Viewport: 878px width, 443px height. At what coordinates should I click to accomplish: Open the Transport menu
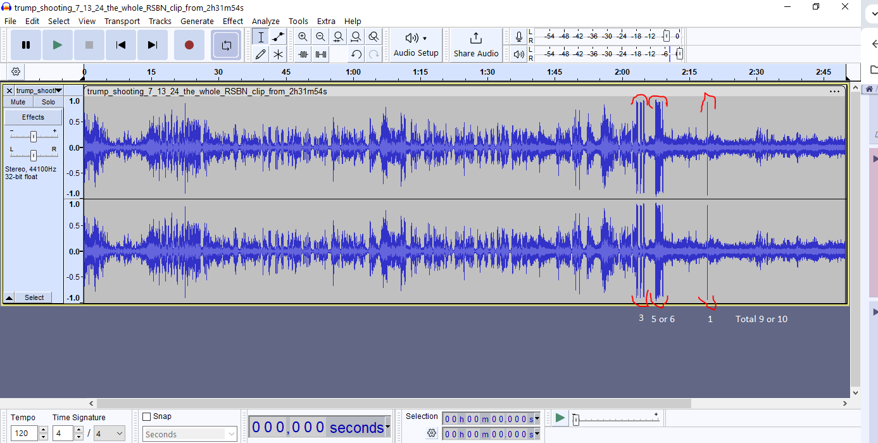[x=122, y=21]
